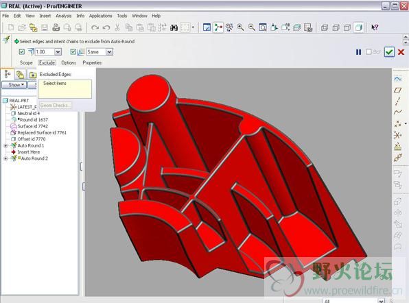The width and height of the screenshot is (409, 303).
Task: Pause the Auto-Round tool
Action: (x=359, y=52)
